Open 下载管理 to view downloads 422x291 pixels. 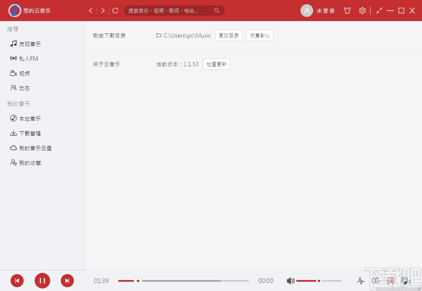[26, 133]
